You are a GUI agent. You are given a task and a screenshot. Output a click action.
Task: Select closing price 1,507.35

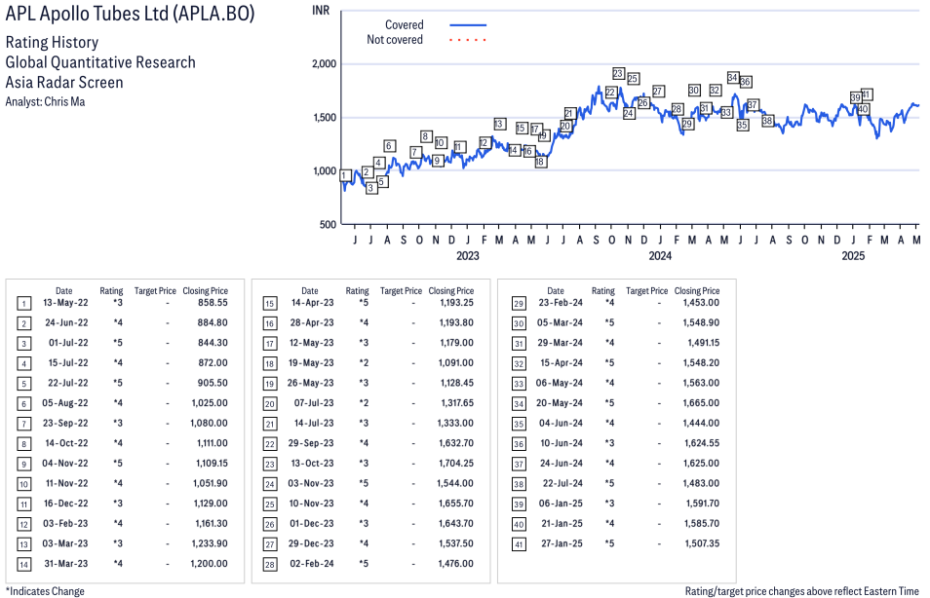pyautogui.click(x=702, y=544)
